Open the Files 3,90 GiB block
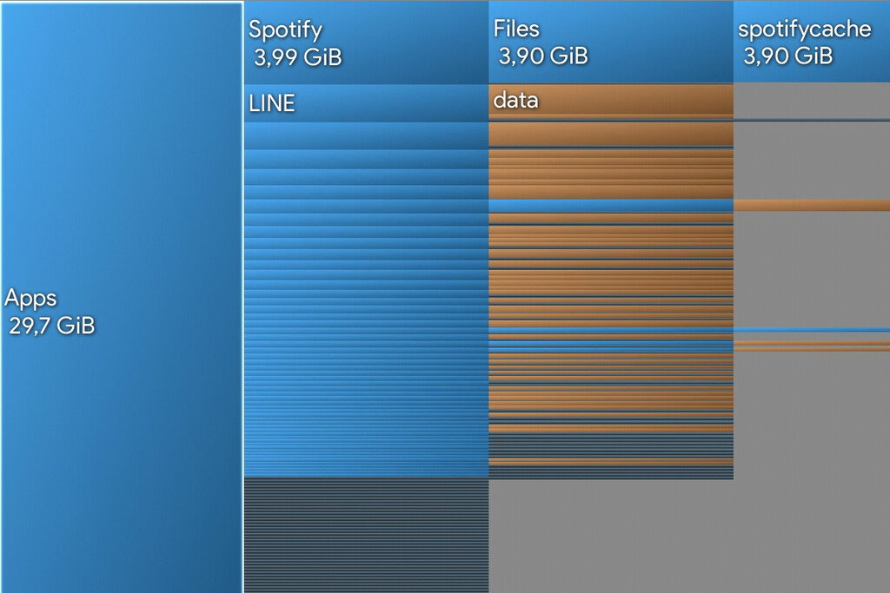The width and height of the screenshot is (890, 593). 610,43
